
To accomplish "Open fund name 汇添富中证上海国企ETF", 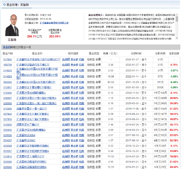I will coord(30,157).
